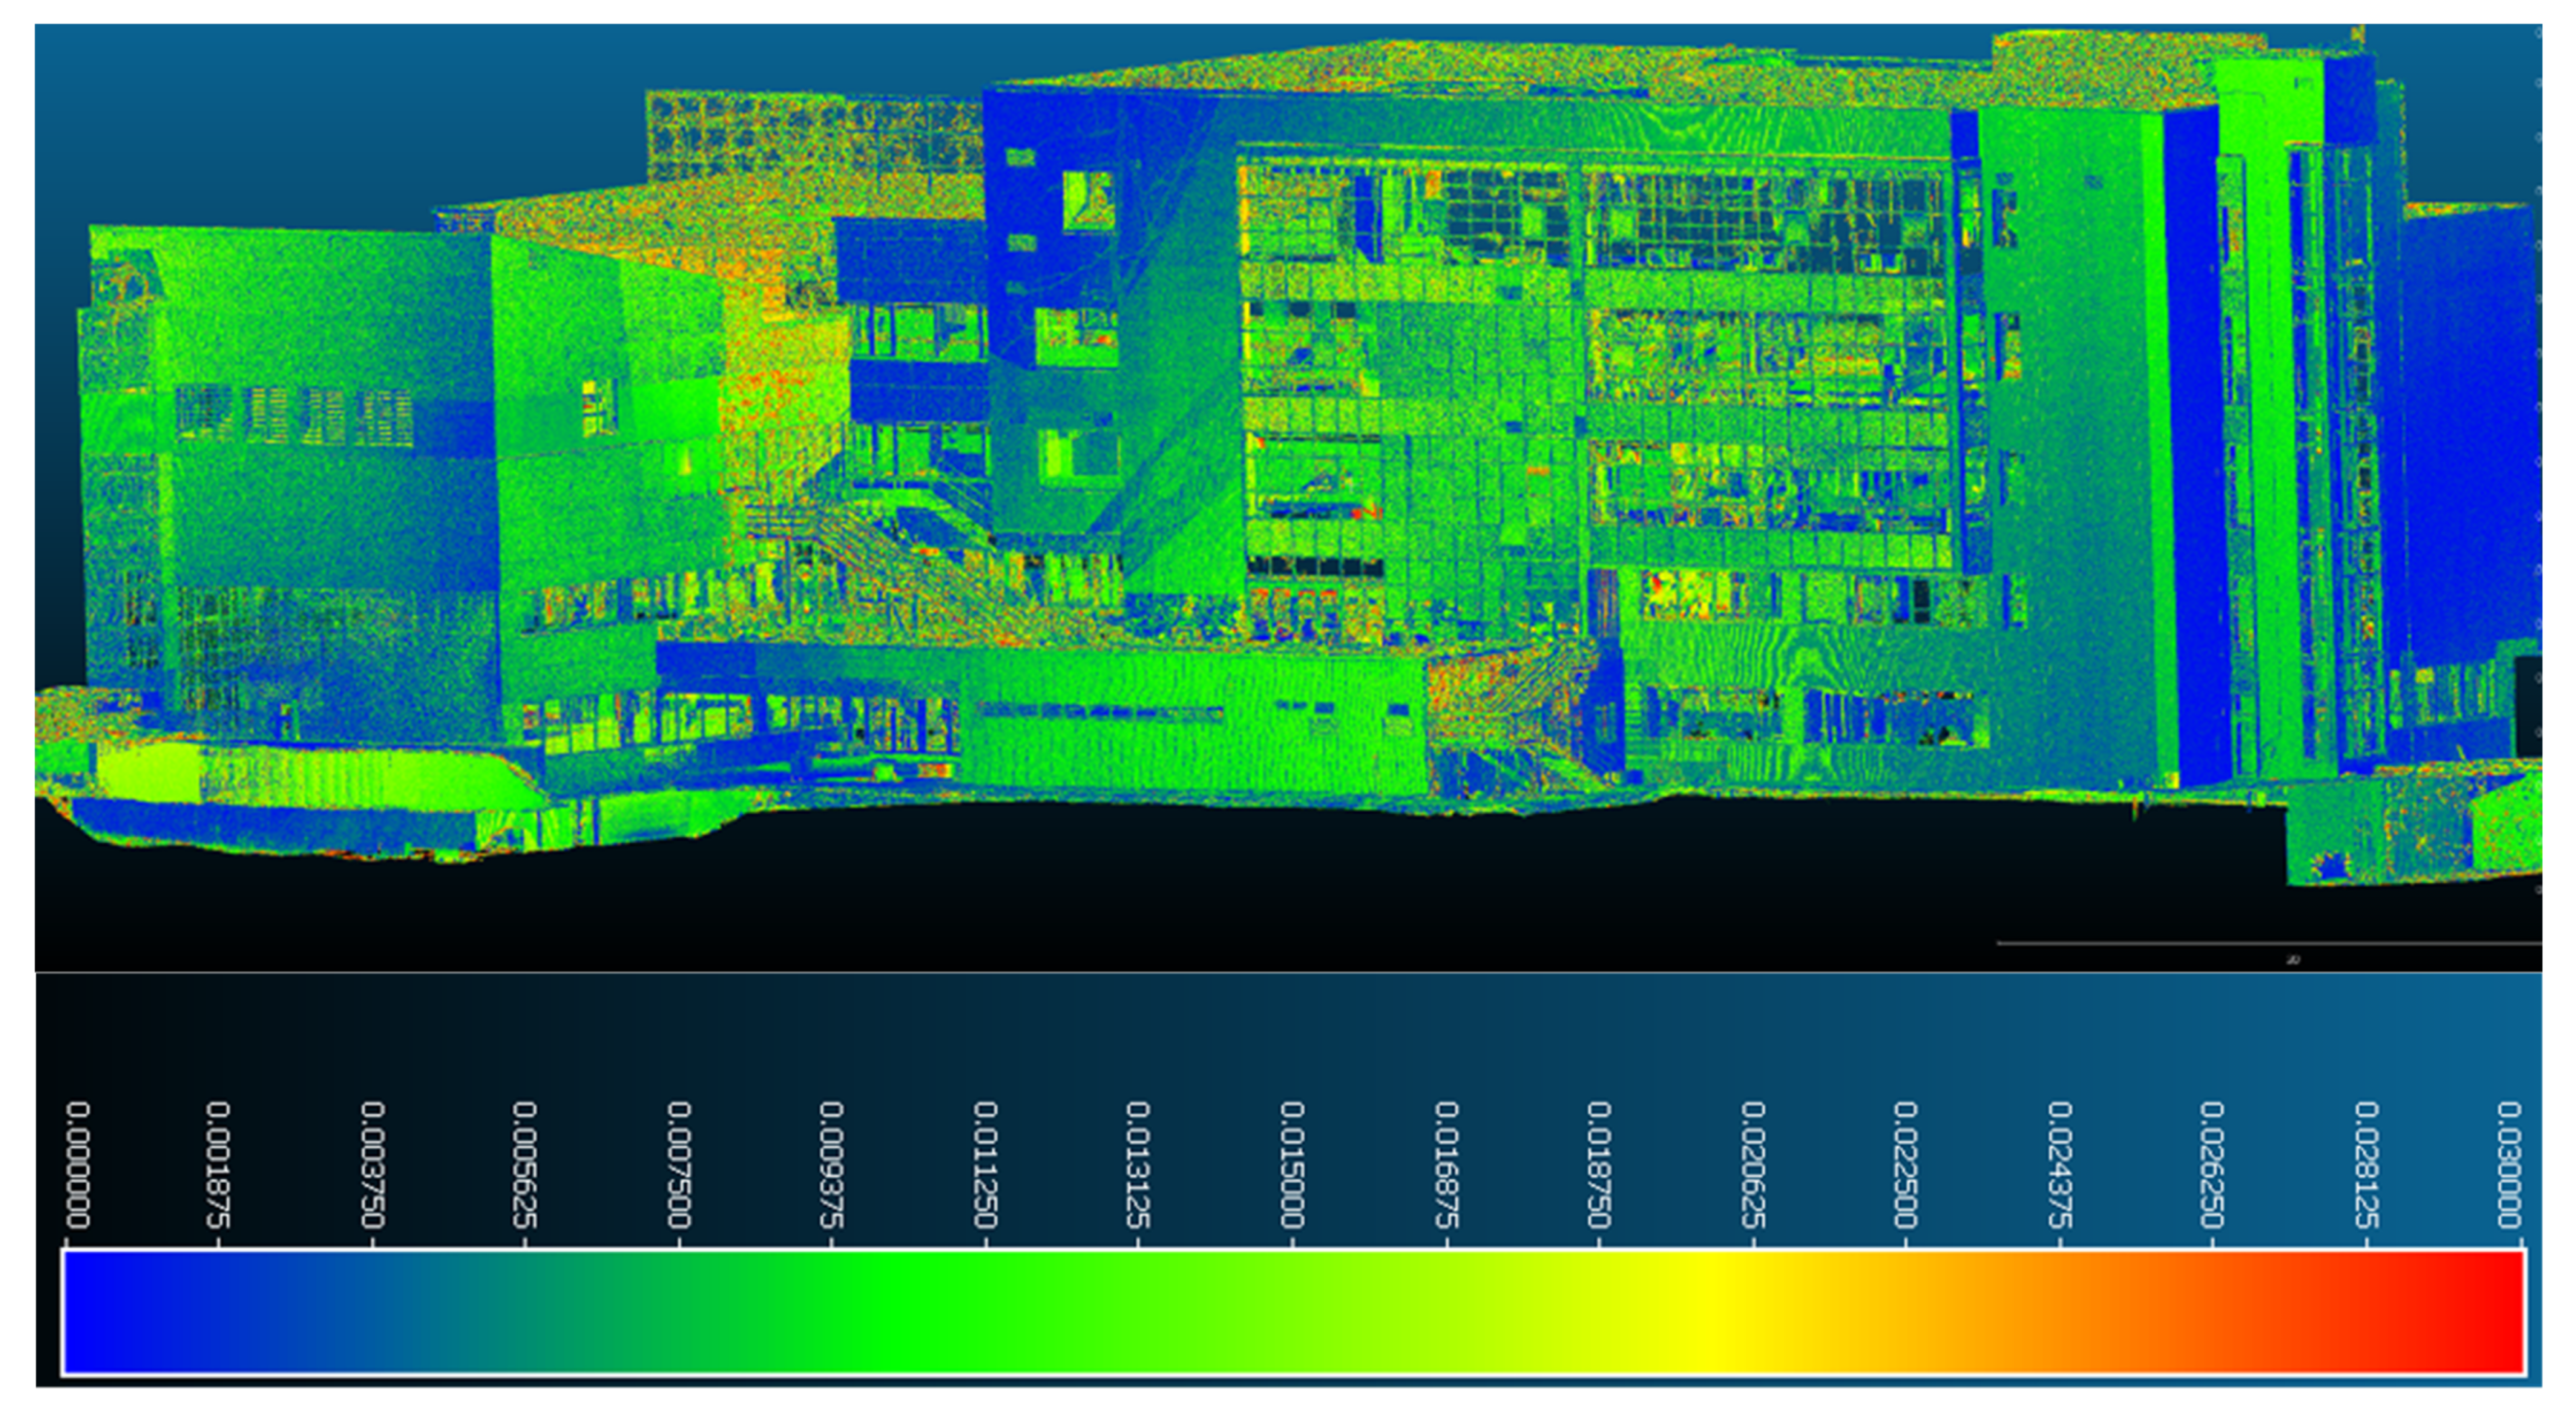Viewport: 2576px width, 1407px height.
Task: Click the 0.000000 label on color scale
Action: click(78, 1165)
